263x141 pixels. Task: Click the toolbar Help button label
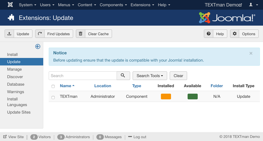(x=220, y=34)
